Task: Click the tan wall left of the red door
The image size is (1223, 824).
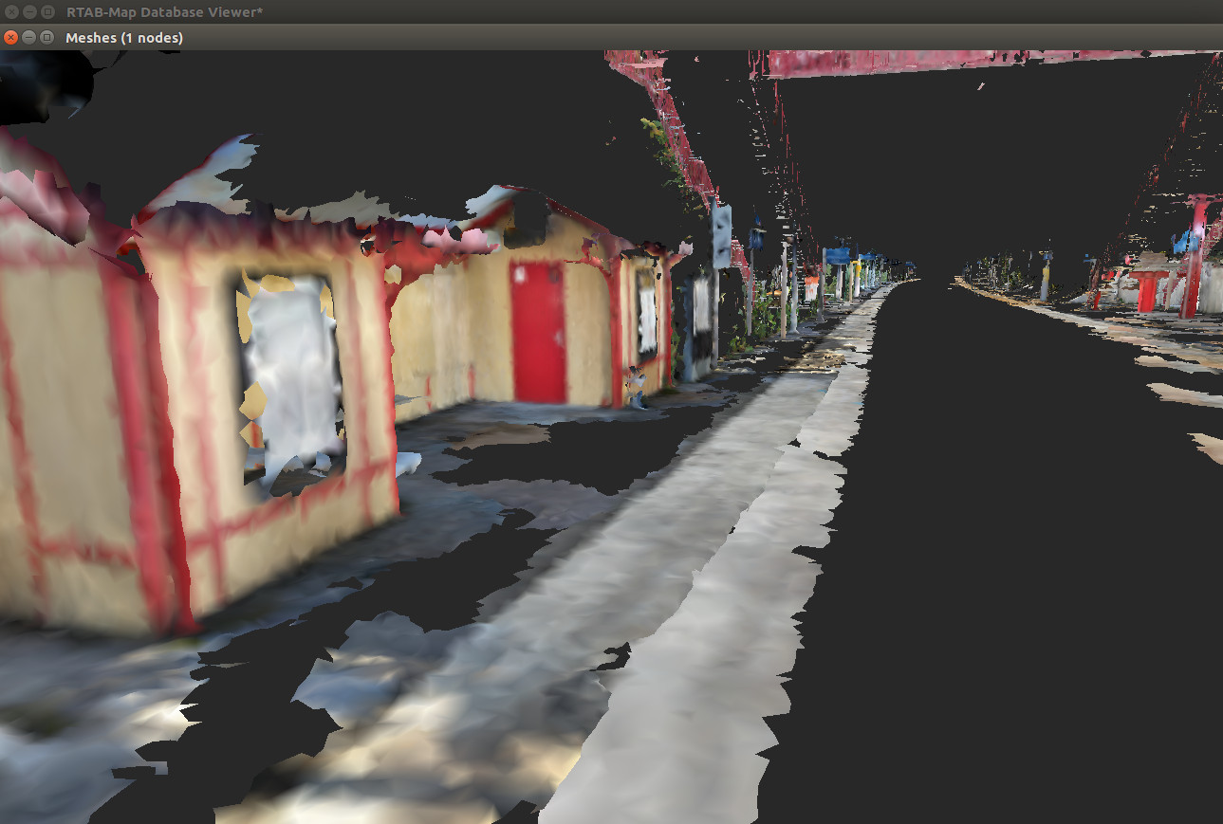Action: pyautogui.click(x=455, y=341)
